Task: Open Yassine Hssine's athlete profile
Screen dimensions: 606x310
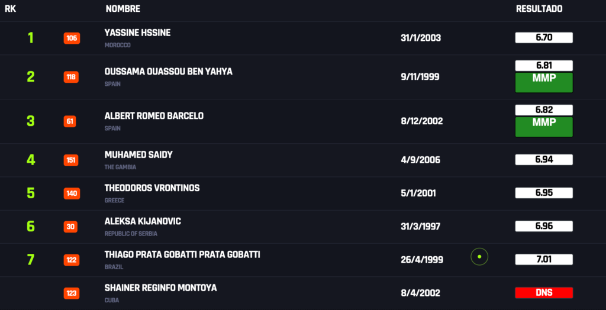Action: click(x=137, y=33)
